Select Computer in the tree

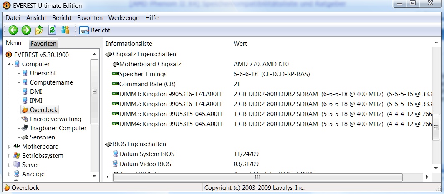pos(36,64)
